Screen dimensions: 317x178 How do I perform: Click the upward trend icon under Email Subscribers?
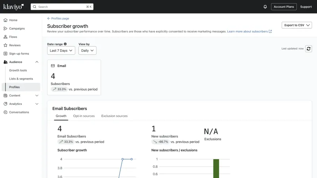[x=61, y=142]
